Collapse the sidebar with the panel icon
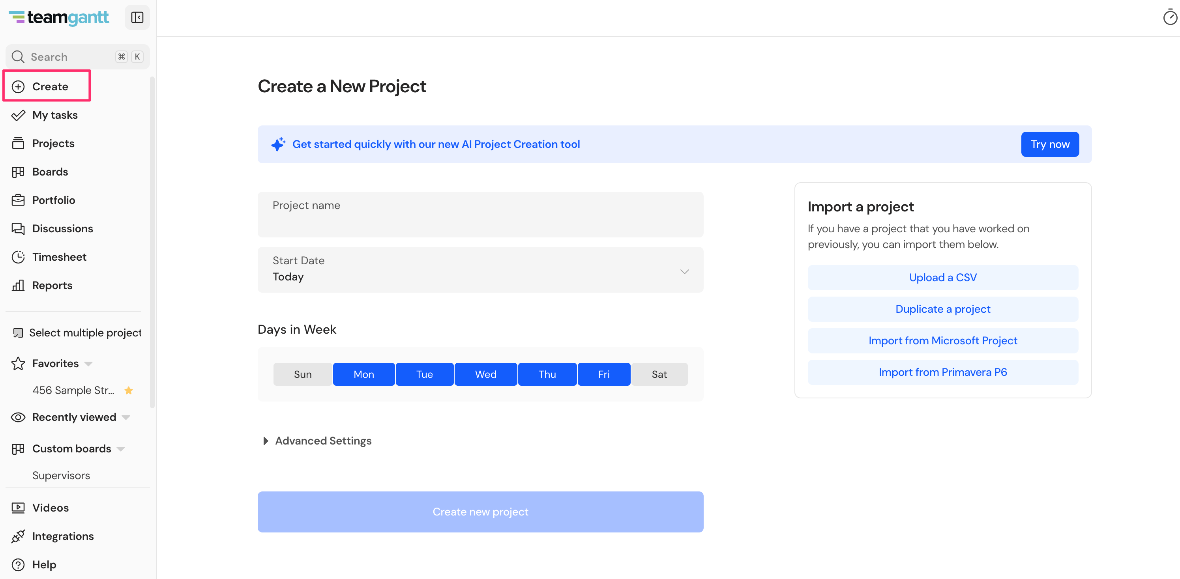Image resolution: width=1180 pixels, height=579 pixels. [137, 17]
